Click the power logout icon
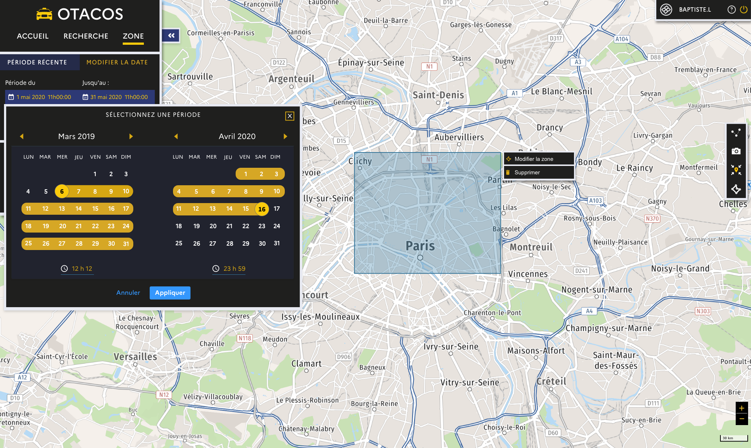The image size is (751, 448). pos(744,10)
